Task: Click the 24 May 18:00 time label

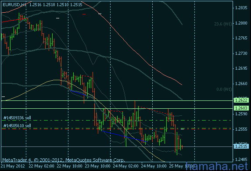Action: pyautogui.click(x=154, y=166)
